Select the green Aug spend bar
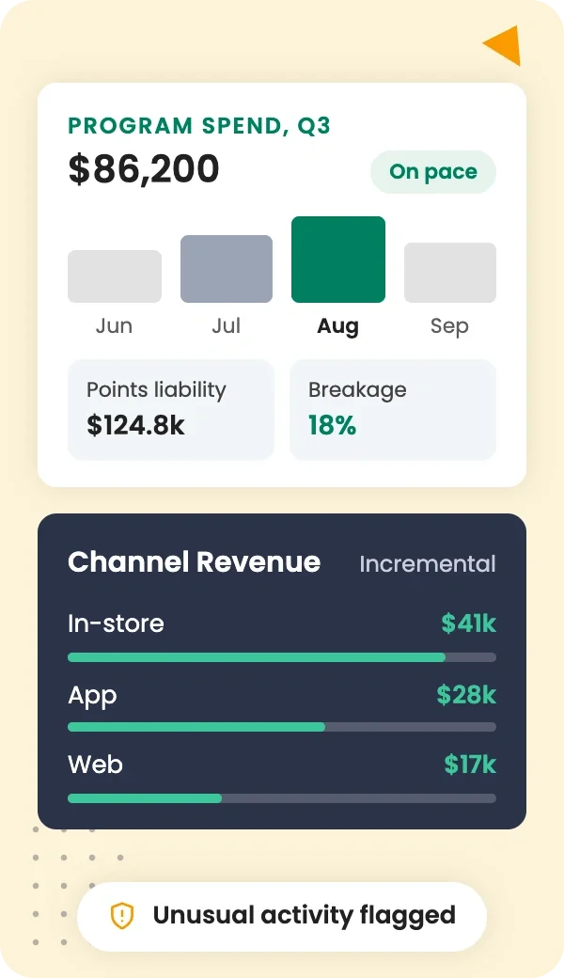This screenshot has width=564, height=978. coord(338,260)
